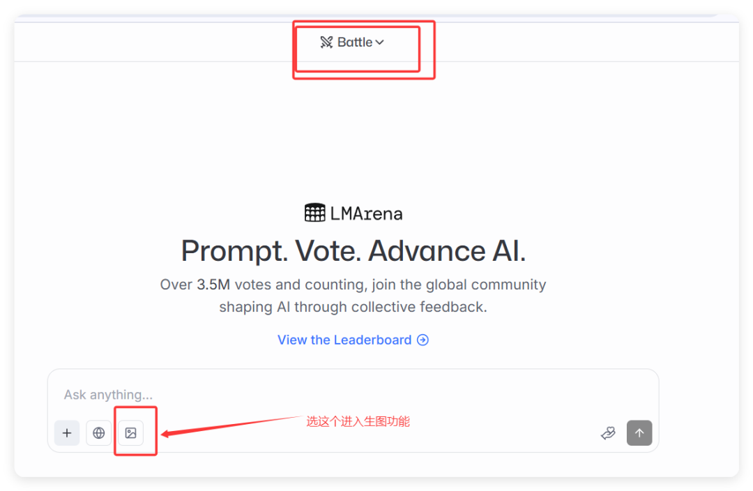Screen dimensions: 753x491
Task: Expand the Battle mode chevron
Action: click(x=380, y=43)
